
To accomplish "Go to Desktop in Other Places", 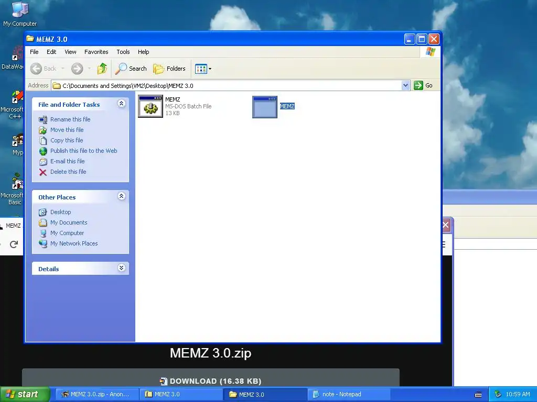I will 61,213.
